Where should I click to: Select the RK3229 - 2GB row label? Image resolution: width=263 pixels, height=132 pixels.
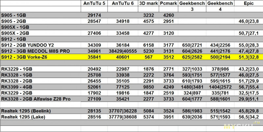pos(17,93)
